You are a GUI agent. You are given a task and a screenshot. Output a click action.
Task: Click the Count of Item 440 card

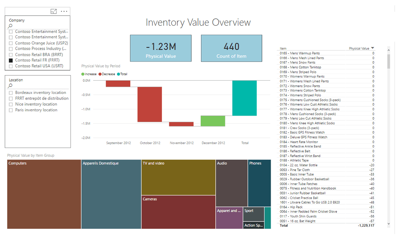[x=232, y=48]
